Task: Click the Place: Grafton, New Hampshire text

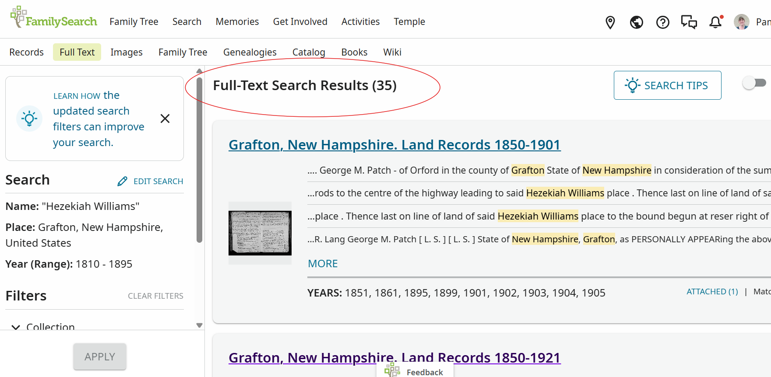Action: click(x=84, y=235)
